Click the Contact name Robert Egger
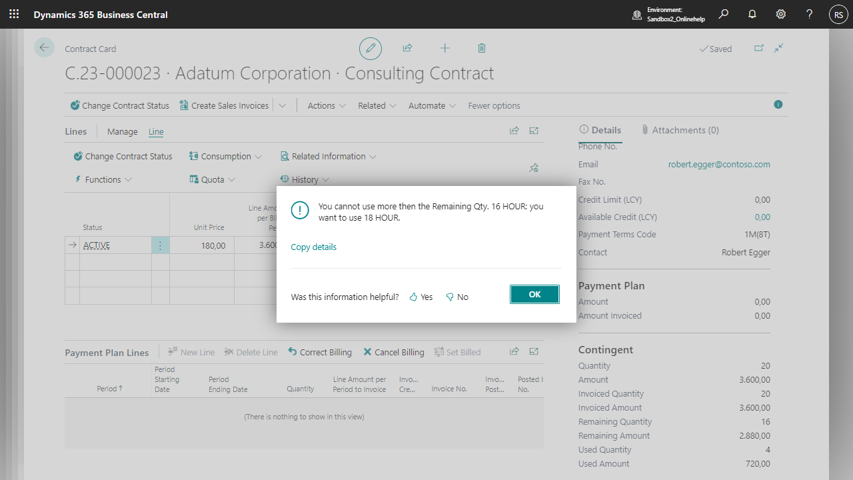 click(746, 252)
